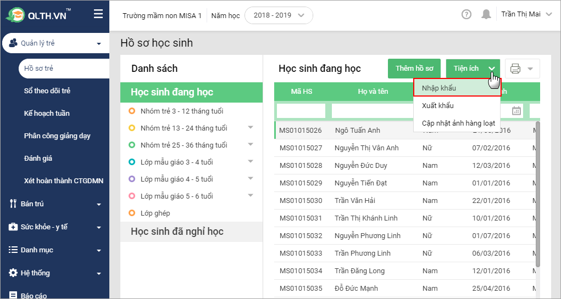Choose Nhập khẩu from the menu
The height and width of the screenshot is (299, 561).
pos(438,88)
